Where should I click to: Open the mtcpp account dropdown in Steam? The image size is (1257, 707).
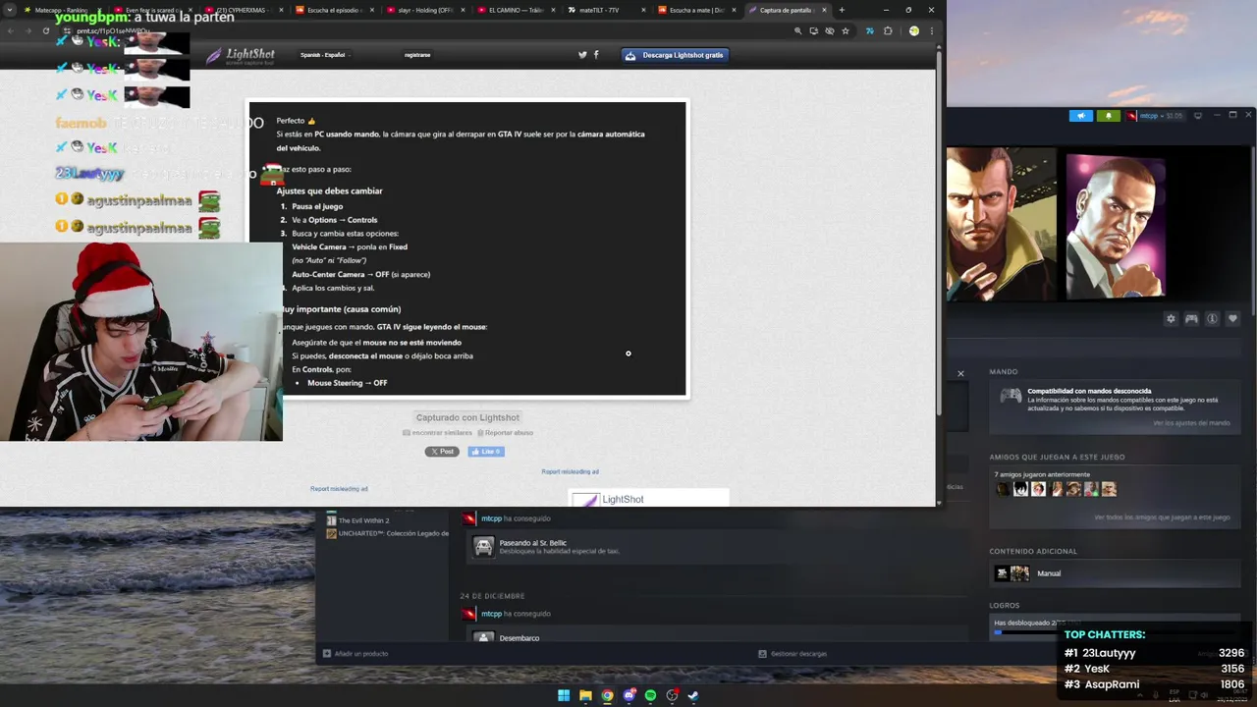(1155, 116)
